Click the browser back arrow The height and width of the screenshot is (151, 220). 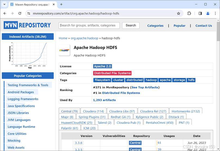[x=5, y=14]
